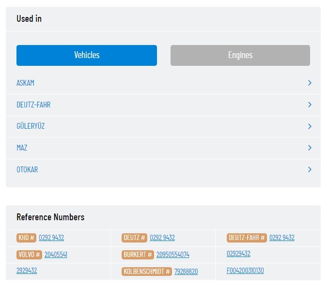Open DEUTZ-FAHR # reference number 0292 9432
Screen dimensions: 329x288
tap(282, 238)
